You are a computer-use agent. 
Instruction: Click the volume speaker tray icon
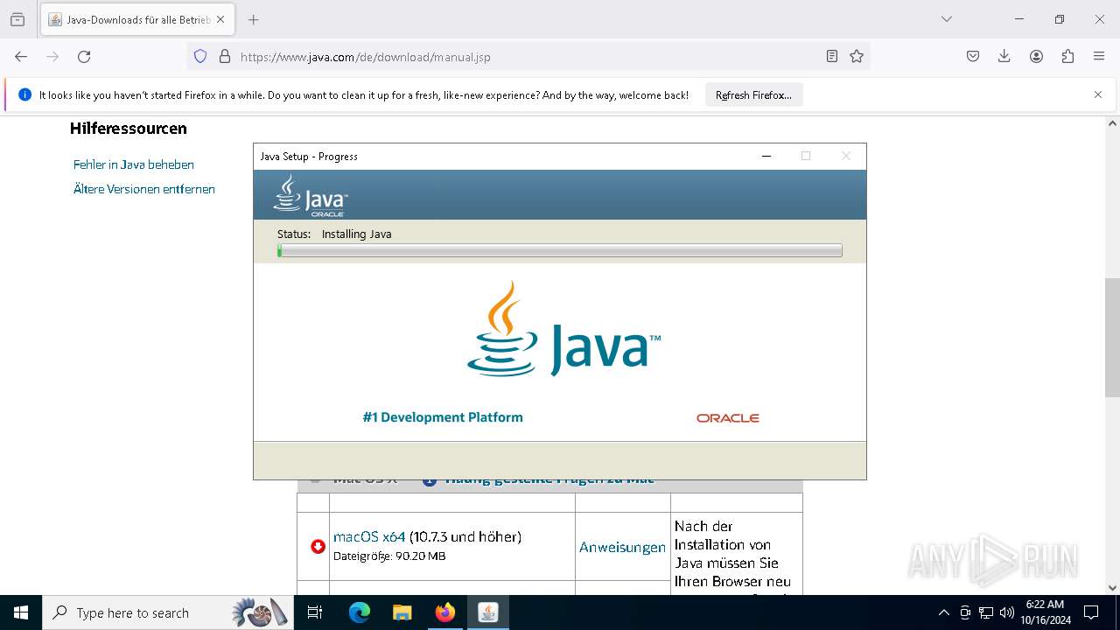coord(1007,612)
